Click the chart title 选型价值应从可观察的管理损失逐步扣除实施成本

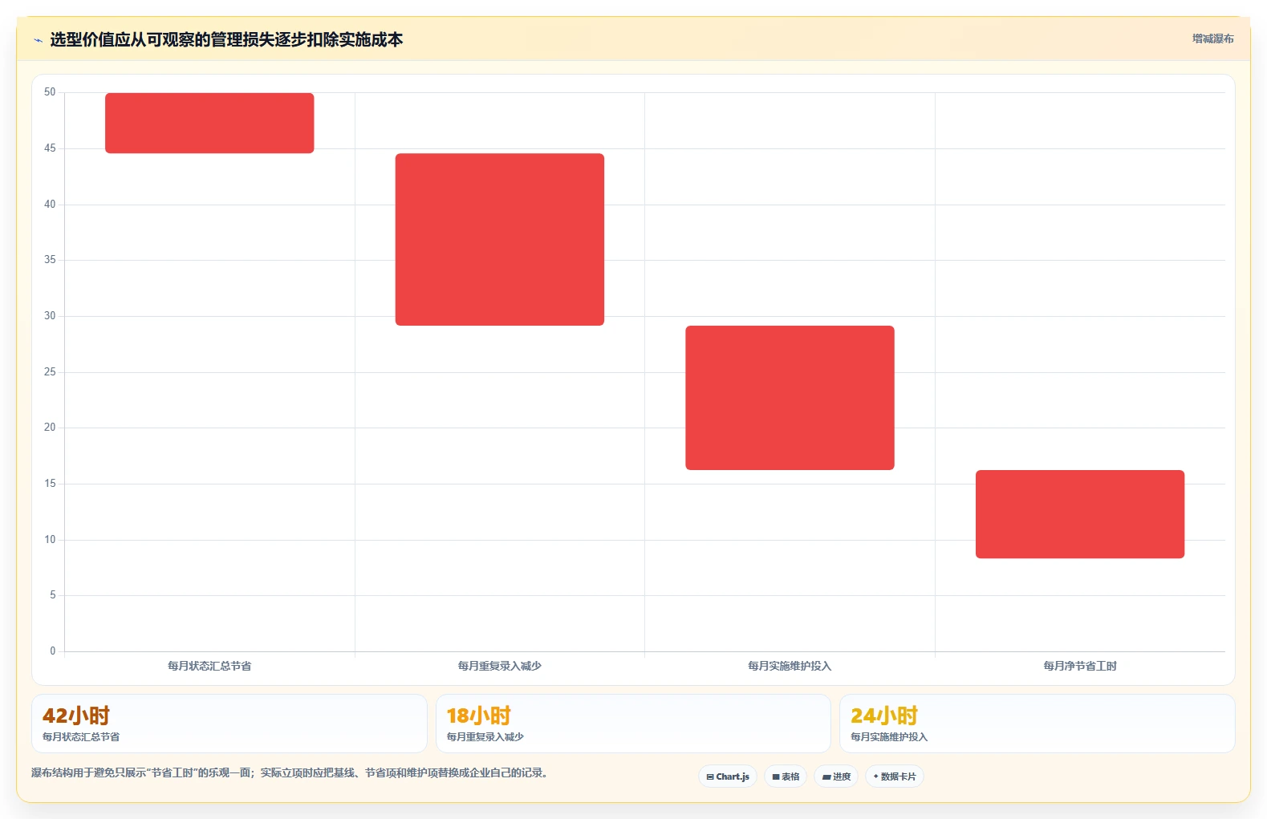(x=226, y=39)
